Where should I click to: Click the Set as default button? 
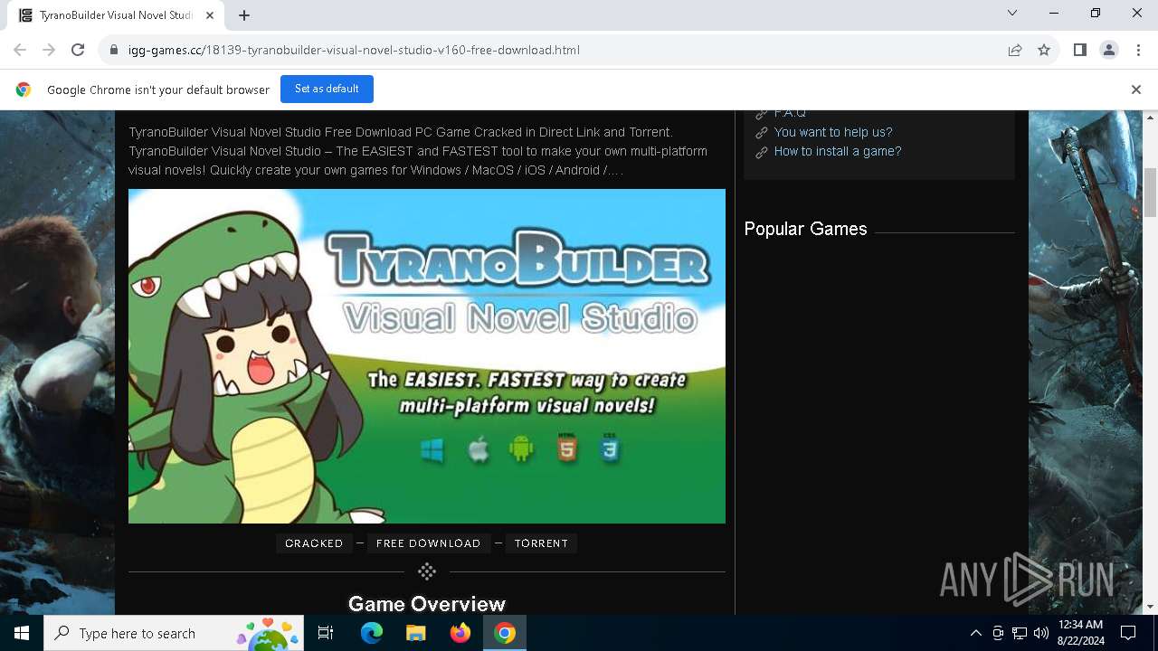click(x=327, y=89)
